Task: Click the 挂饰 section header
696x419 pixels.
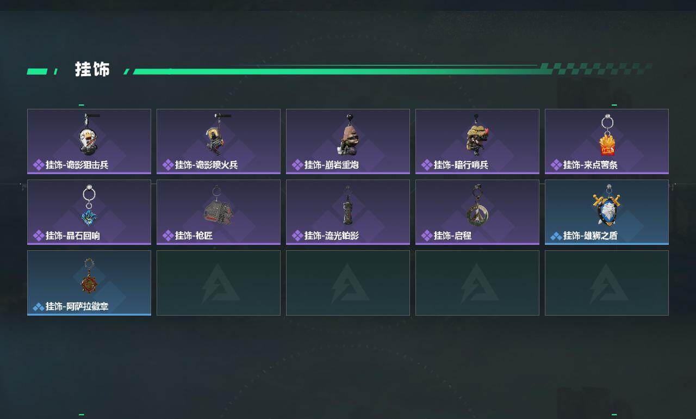Action: pyautogui.click(x=92, y=70)
